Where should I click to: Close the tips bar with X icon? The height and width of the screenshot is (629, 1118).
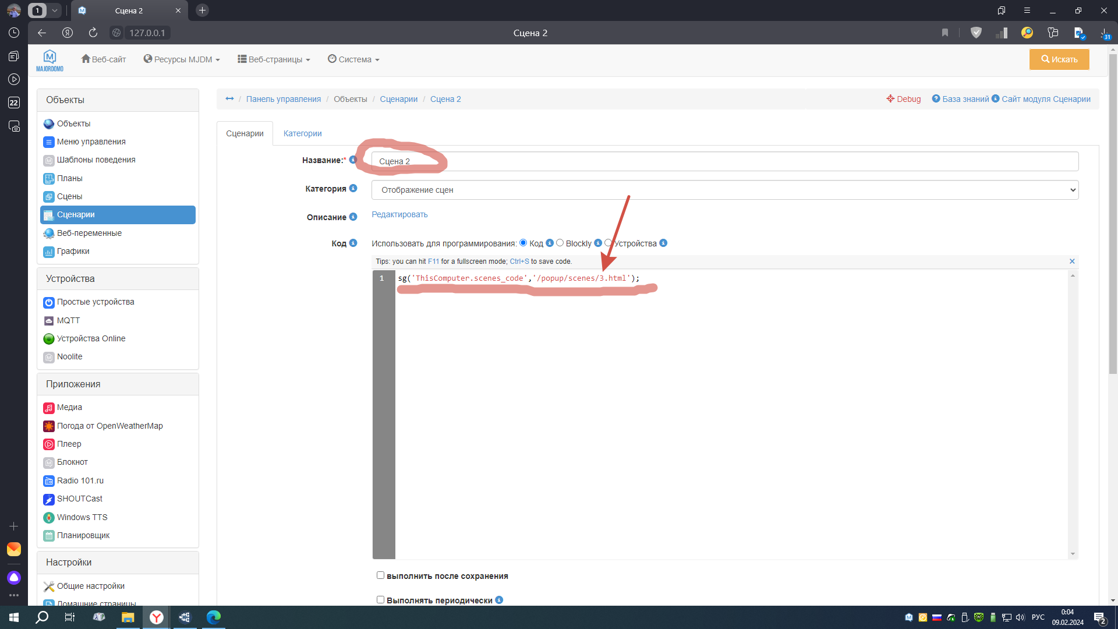(1072, 262)
